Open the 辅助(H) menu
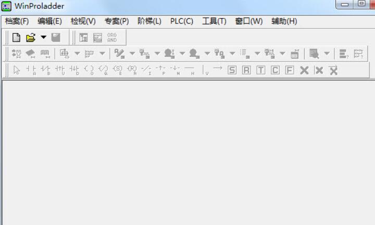The image size is (375, 225). click(284, 21)
